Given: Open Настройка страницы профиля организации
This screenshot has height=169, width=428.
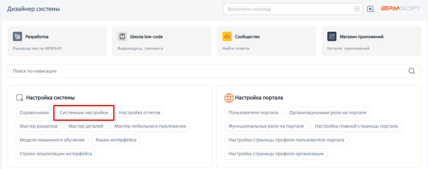Looking at the screenshot, I should click(x=276, y=154).
